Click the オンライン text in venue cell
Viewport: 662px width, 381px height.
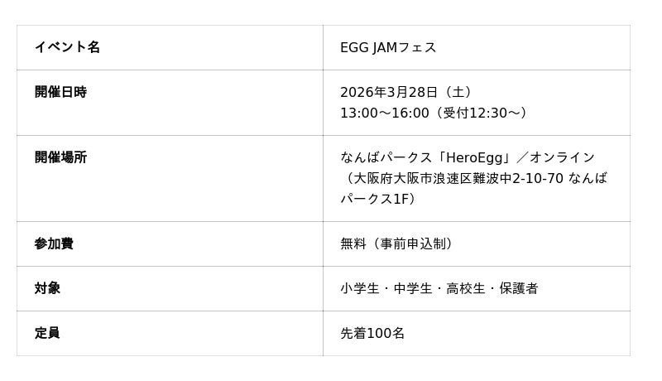tap(562, 157)
